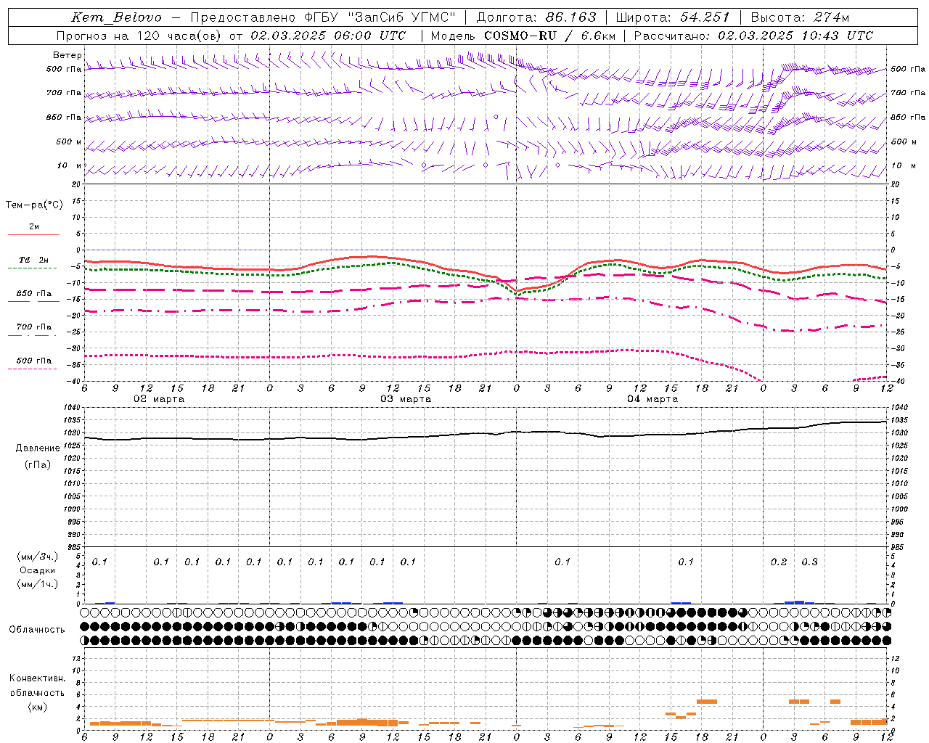Click the 500 гПа temperature legend entry
The image size is (929, 743).
pyautogui.click(x=33, y=361)
